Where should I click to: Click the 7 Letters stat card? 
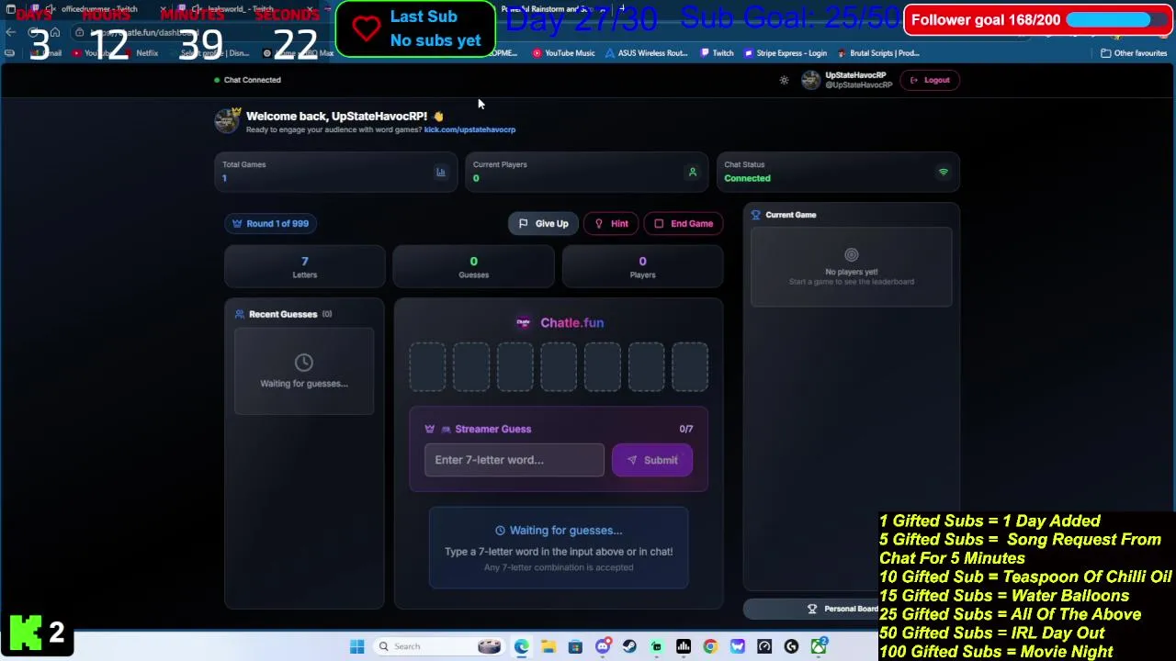(305, 267)
